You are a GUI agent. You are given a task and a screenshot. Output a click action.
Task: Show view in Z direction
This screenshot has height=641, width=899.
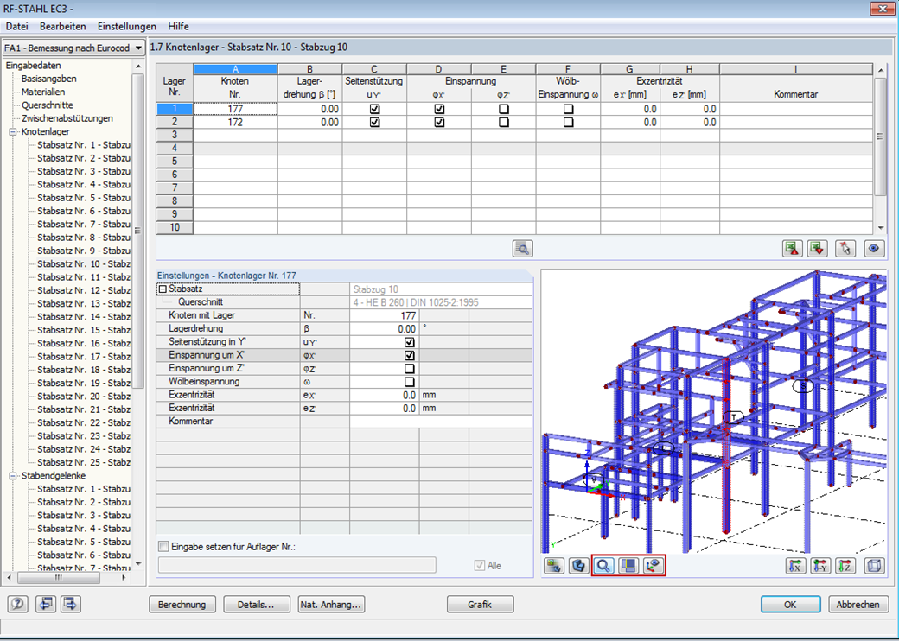845,566
